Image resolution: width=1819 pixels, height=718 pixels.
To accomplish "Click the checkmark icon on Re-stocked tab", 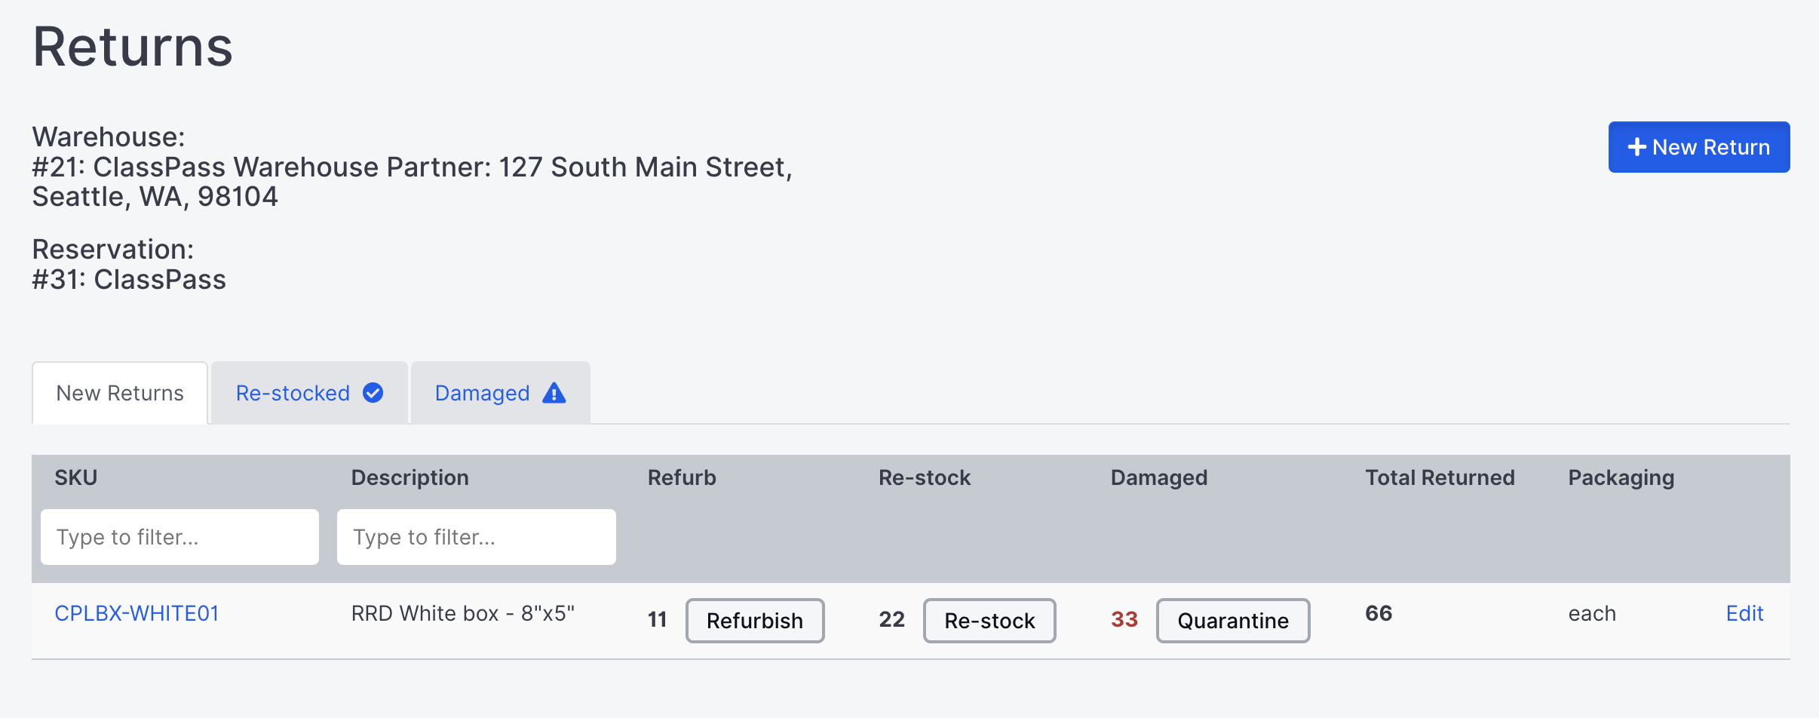I will 373,393.
